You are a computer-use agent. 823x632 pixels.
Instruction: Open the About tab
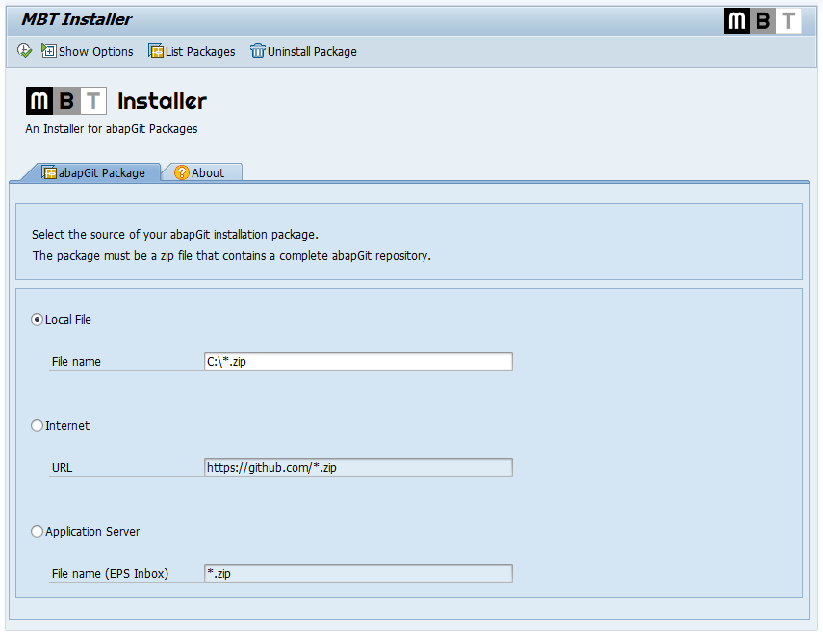(x=201, y=172)
